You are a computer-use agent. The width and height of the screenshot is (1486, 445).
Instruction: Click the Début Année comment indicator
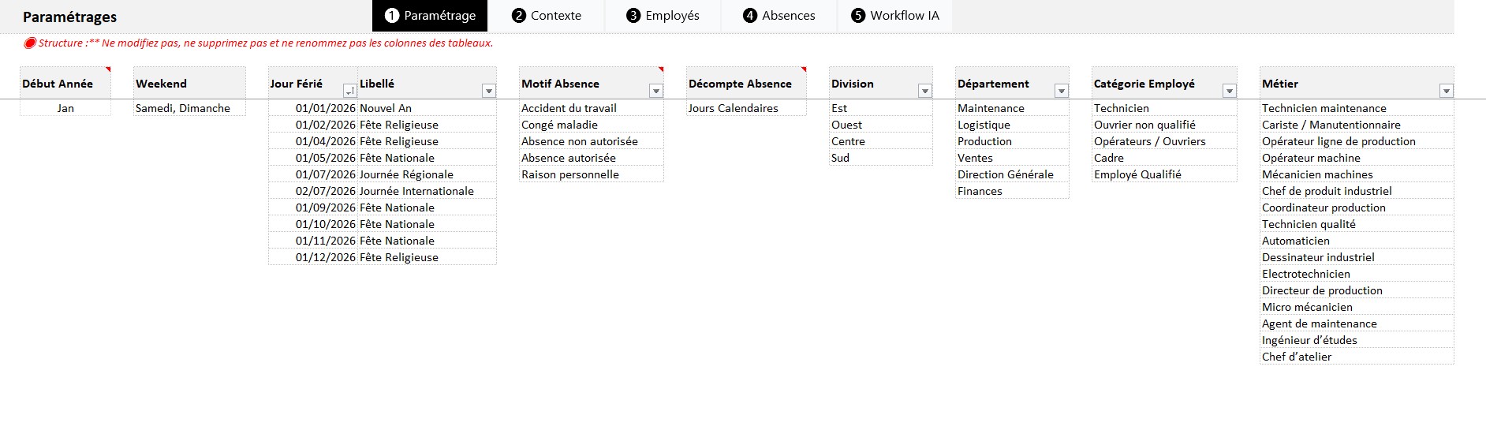pyautogui.click(x=108, y=69)
